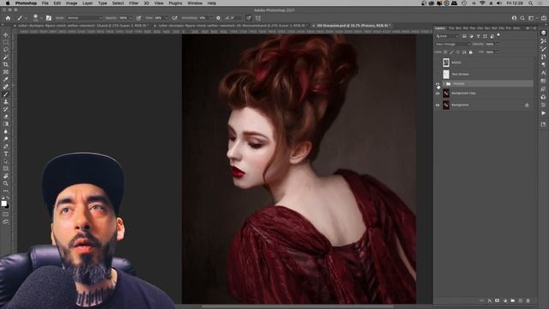This screenshot has width=549, height=309.
Task: Toggle visibility of Background copy layer
Action: tap(437, 94)
